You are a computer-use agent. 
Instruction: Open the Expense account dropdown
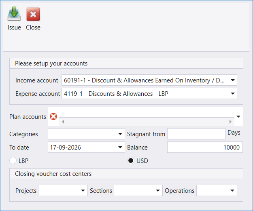233,93
